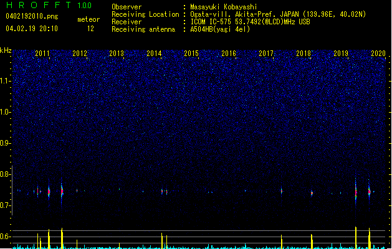Screen dimensions: 392x249
Task: Click the 2017 time axis marker
Action: click(x=266, y=53)
